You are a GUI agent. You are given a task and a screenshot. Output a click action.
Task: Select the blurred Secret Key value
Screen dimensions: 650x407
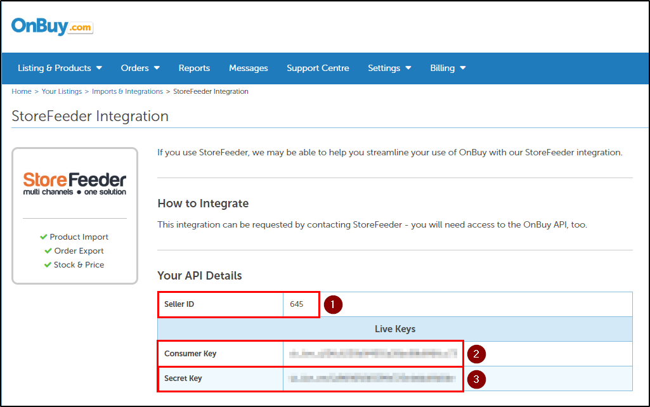(372, 378)
